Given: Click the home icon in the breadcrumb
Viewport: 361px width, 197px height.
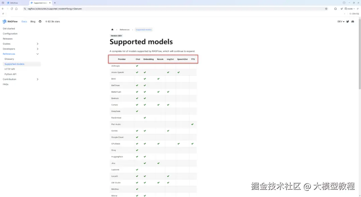Looking at the screenshot, I should click(x=112, y=30).
